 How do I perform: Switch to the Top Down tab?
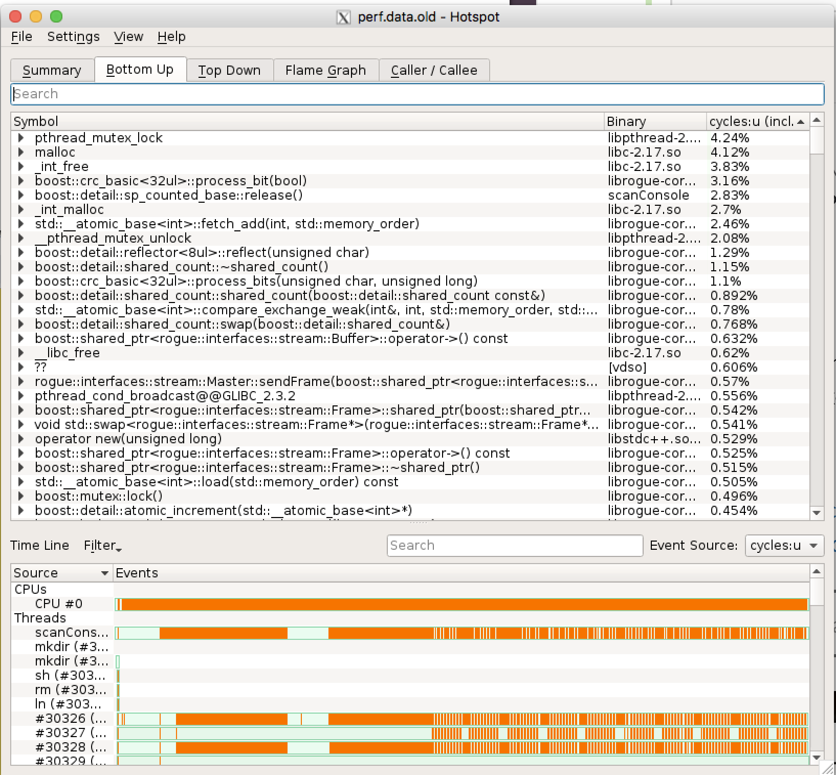229,70
